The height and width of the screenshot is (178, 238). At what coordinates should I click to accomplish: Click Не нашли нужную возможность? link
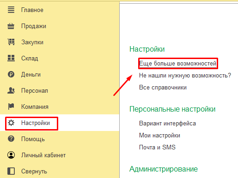tap(185, 75)
